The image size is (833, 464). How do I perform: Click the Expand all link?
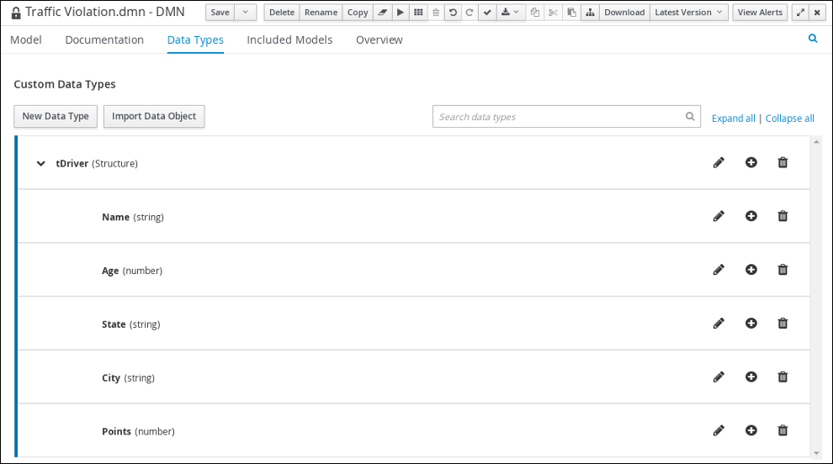(733, 119)
